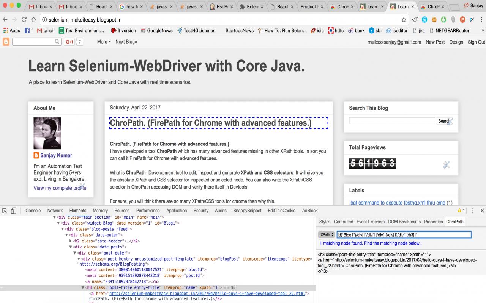Screen dimensions: 486x303
Task: Click the Blogger orange logo icon
Action: 6,42
